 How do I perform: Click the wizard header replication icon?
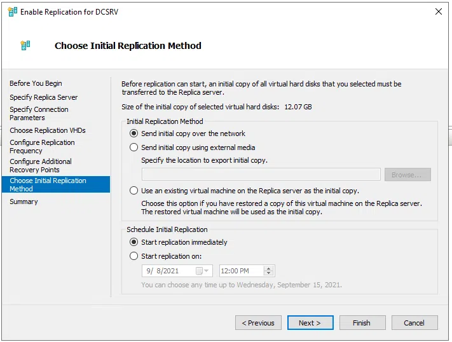(x=25, y=46)
